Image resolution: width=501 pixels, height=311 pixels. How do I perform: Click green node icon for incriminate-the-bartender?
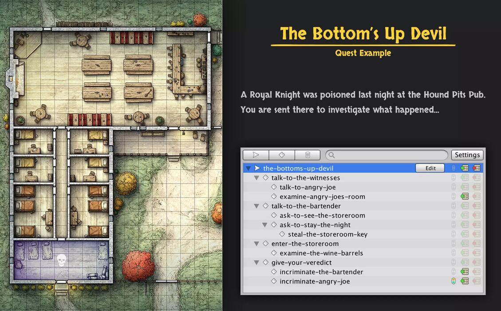465,272
